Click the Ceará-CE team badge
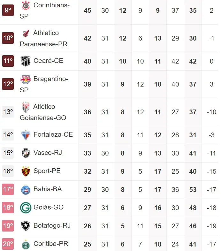221x251 pixels. (x=26, y=61)
